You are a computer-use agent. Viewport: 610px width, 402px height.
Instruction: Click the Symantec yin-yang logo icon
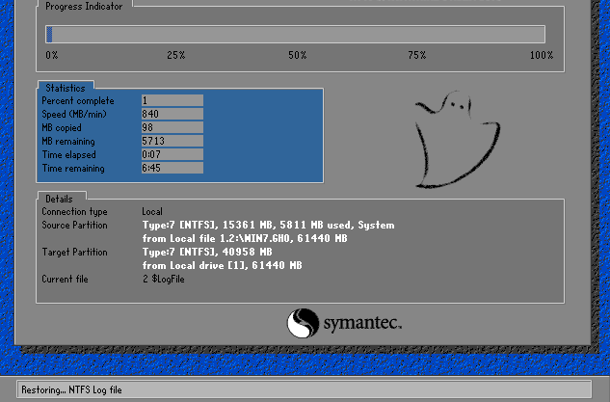pos(302,322)
